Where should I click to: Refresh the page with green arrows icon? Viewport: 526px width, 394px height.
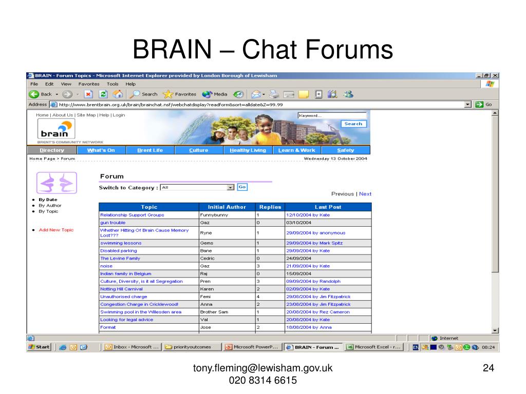click(x=103, y=94)
